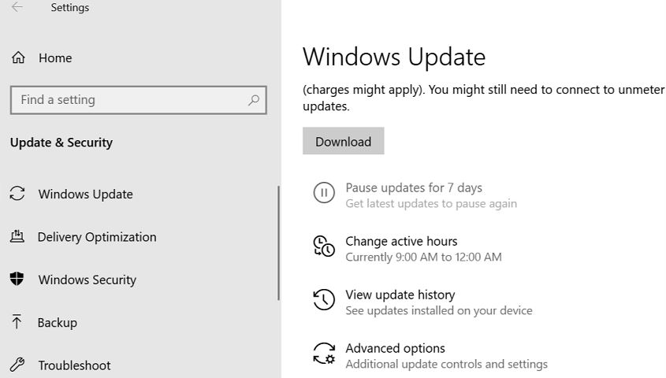
Task: Select the Delivery Optimization label in sidebar
Action: pyautogui.click(x=97, y=237)
